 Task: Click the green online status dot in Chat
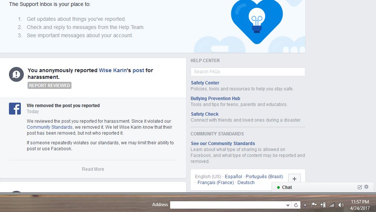(x=278, y=187)
